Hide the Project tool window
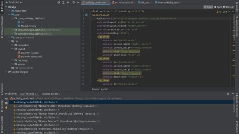The height and width of the screenshot is (134, 239). tap(78, 3)
